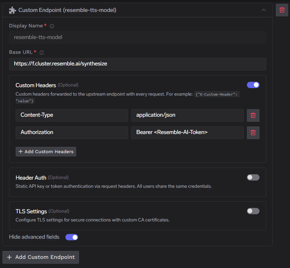The image size is (290, 268).
Task: Click the Static API key description text
Action: coord(114,186)
